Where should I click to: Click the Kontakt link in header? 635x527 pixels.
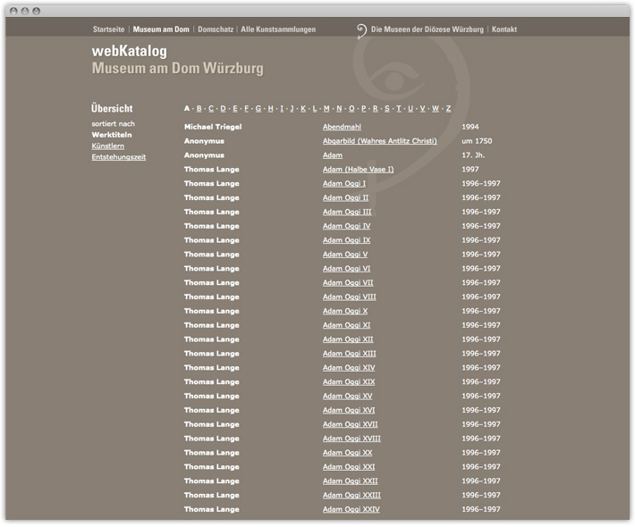click(504, 29)
